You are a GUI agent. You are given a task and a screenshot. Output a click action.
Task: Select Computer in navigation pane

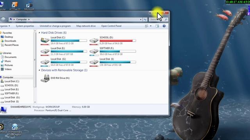click(8, 77)
